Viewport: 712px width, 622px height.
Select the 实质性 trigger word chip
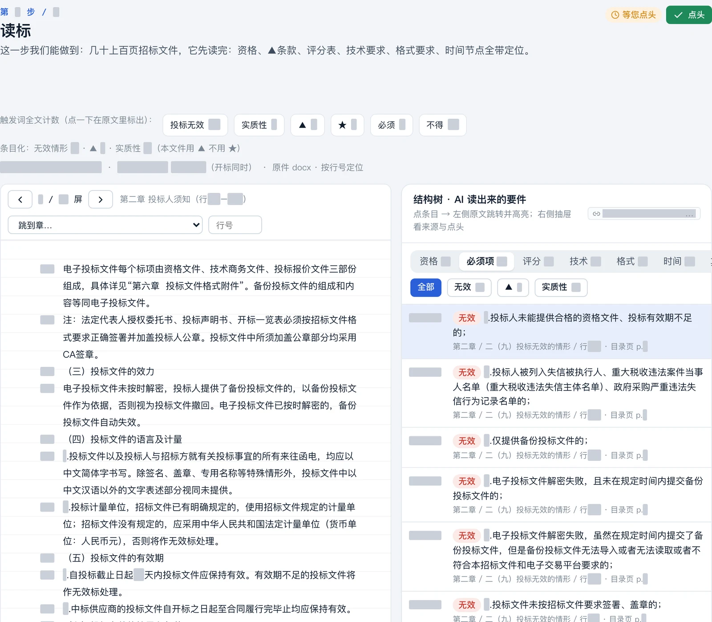click(259, 125)
